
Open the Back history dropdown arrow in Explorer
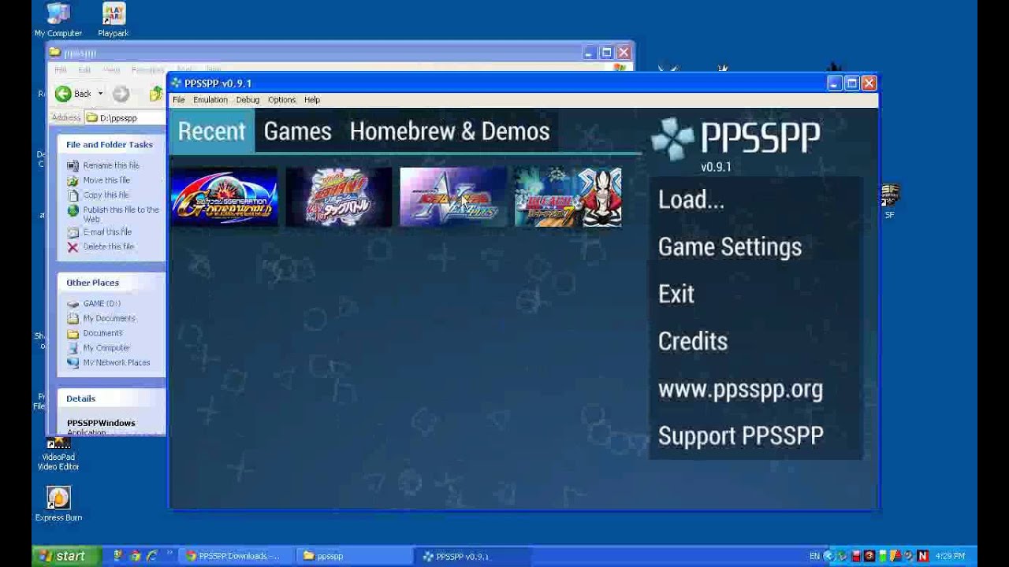(x=100, y=94)
